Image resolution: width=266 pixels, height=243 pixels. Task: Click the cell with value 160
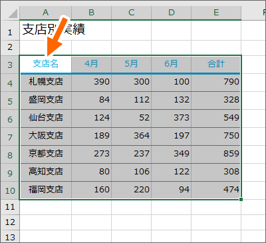[x=92, y=190]
